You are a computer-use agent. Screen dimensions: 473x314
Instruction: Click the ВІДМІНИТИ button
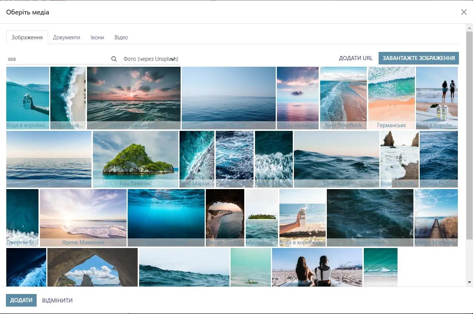(x=57, y=300)
